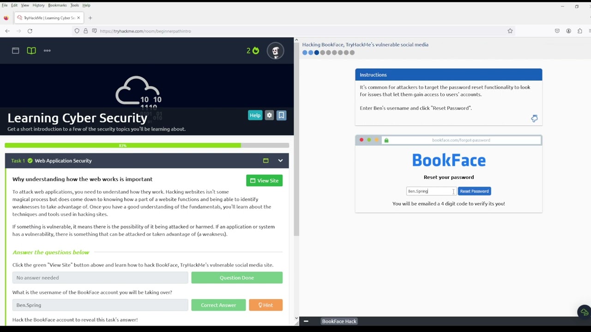Open the Pocket save icon in Firefox toolbar
This screenshot has height=332, width=591.
557,31
